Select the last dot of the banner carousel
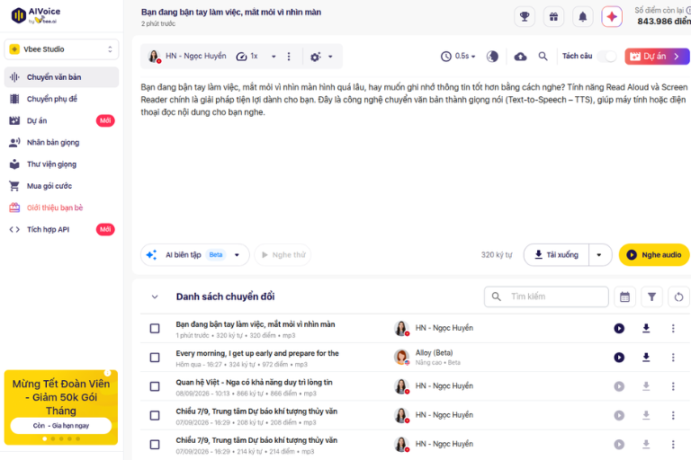 [78, 438]
